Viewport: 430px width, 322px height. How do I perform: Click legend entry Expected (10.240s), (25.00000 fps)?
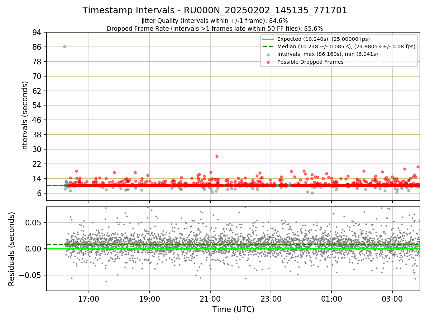pyautogui.click(x=324, y=39)
